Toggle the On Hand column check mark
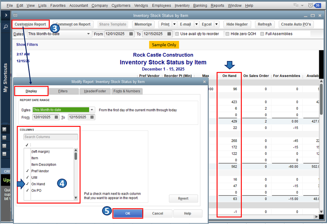Image resolution: width=327 pixels, height=224 pixels. (x=27, y=184)
